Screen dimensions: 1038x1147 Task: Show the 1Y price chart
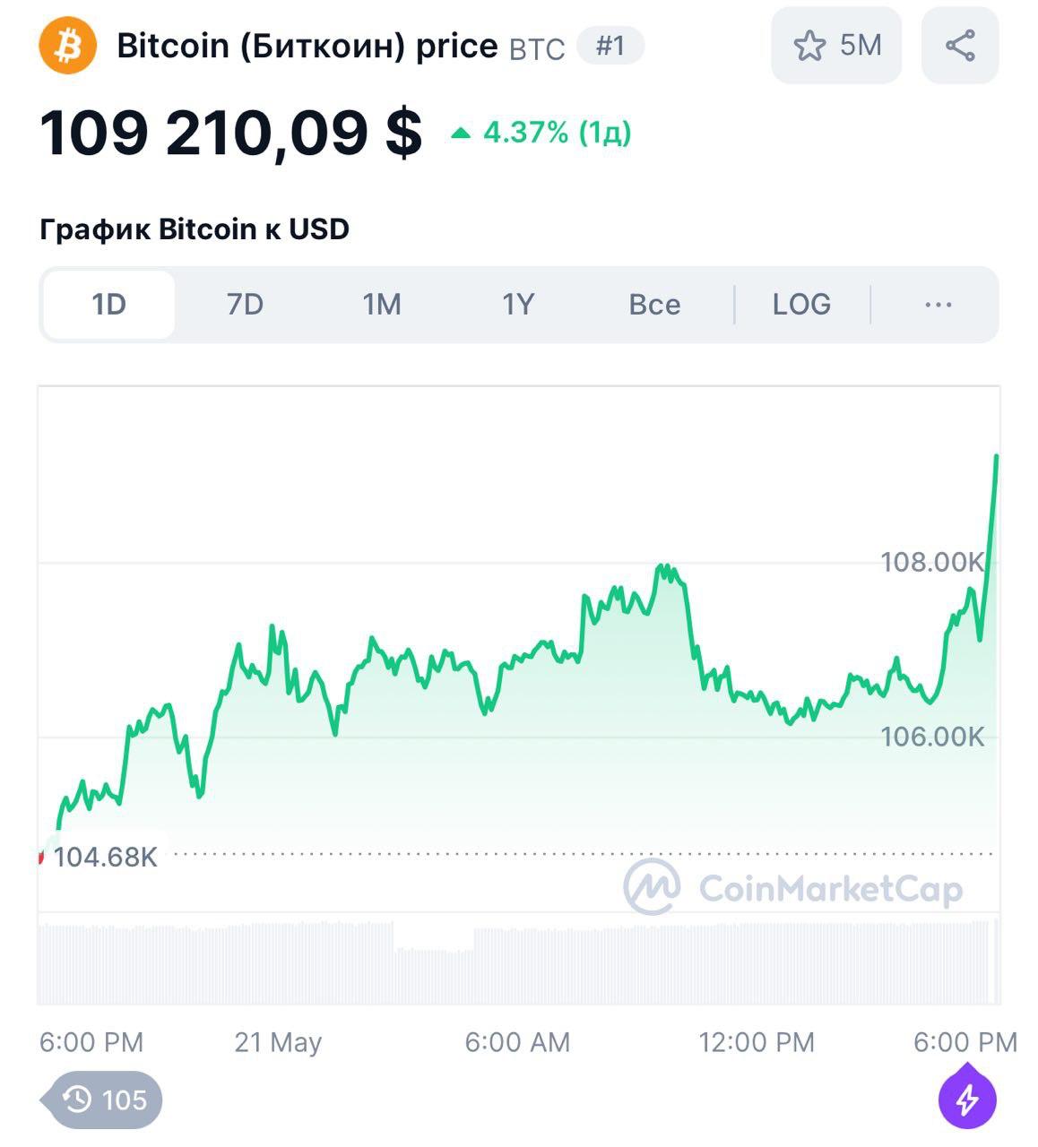click(518, 305)
